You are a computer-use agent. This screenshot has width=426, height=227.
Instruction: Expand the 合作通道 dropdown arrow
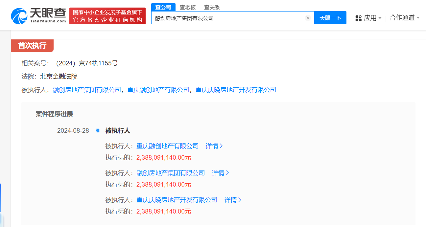(x=418, y=18)
